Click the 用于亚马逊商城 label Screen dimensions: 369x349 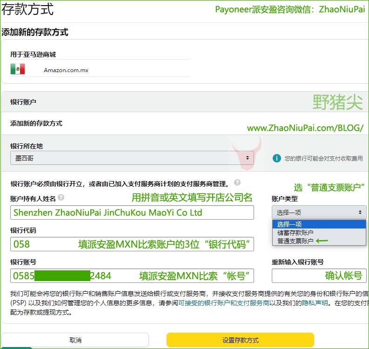point(33,54)
